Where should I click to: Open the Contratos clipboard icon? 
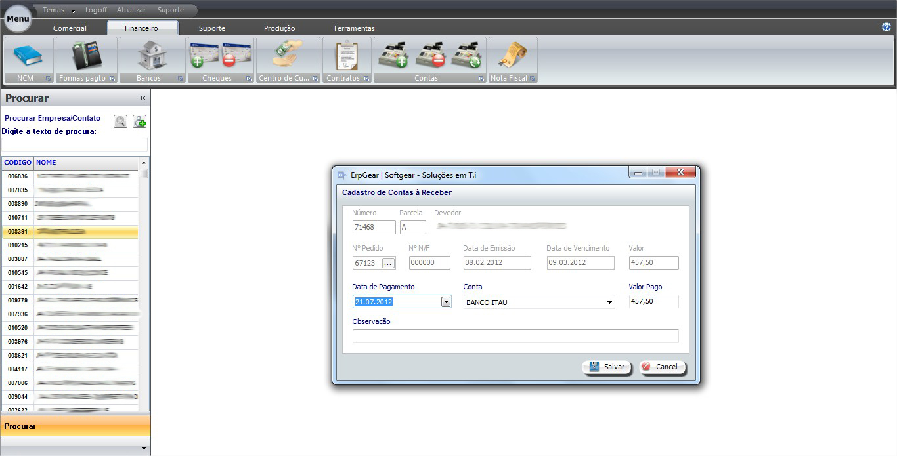pos(346,55)
